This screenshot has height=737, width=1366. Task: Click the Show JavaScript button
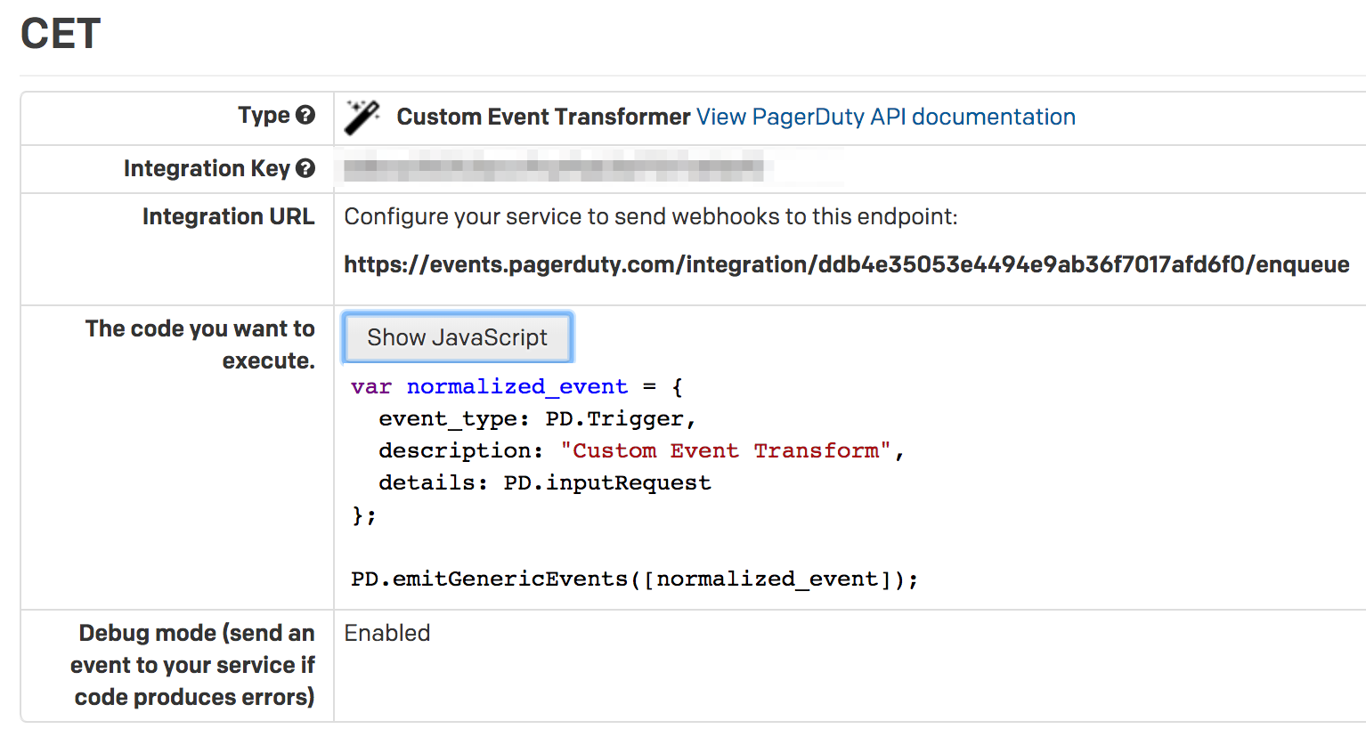point(457,337)
